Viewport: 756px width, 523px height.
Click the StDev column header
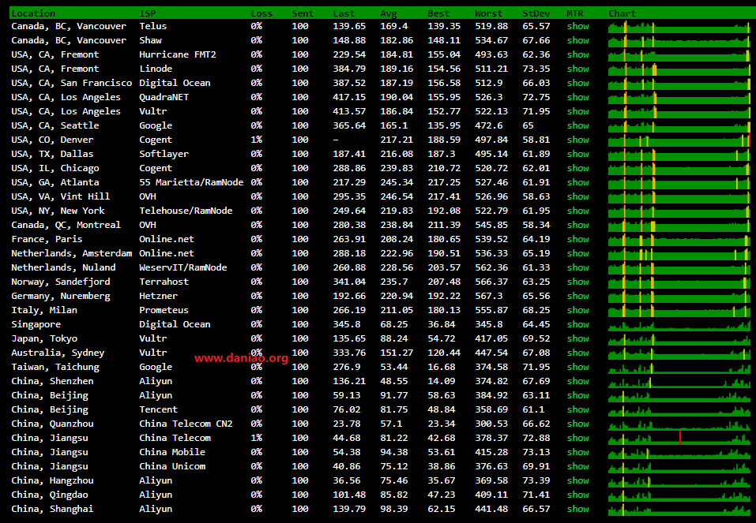pyautogui.click(x=536, y=13)
